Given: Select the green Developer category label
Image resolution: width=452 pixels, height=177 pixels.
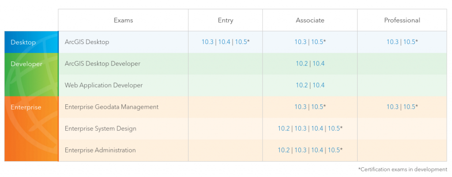Looking at the screenshot, I should pyautogui.click(x=26, y=64).
